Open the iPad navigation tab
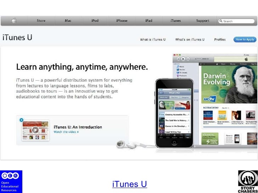Viewport: 258px width, 193px height. click(x=149, y=21)
